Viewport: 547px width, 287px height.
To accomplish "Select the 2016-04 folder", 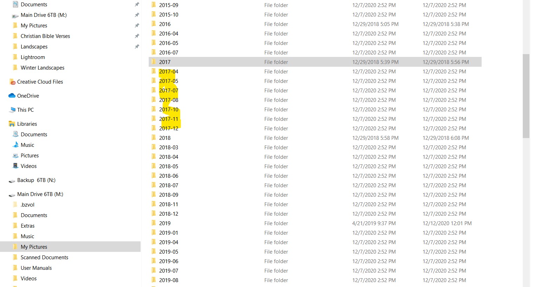I will (169, 33).
